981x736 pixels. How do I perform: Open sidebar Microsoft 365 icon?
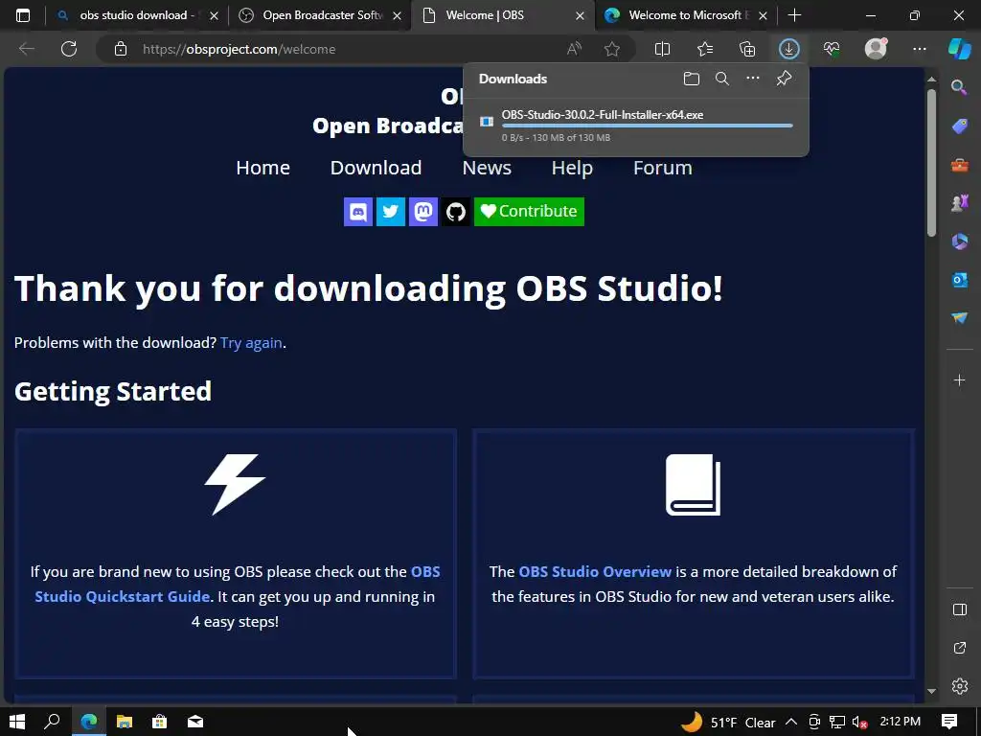pyautogui.click(x=959, y=241)
